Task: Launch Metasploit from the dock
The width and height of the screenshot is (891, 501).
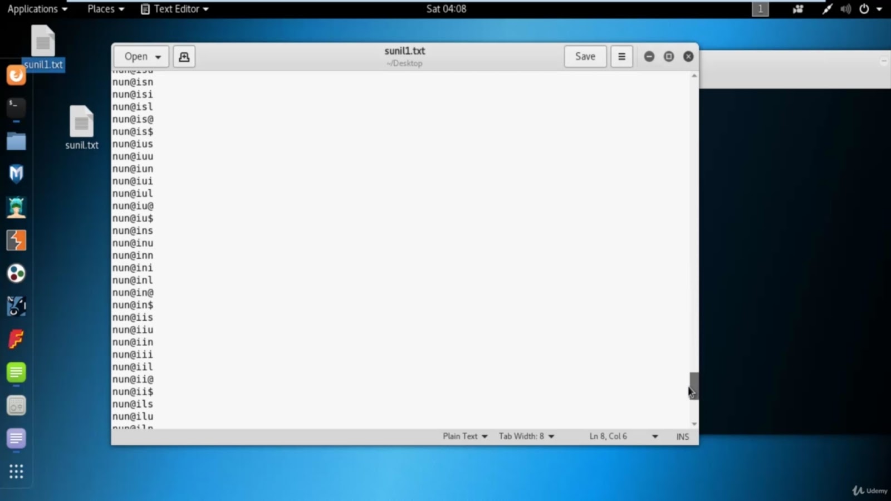Action: coord(16,174)
